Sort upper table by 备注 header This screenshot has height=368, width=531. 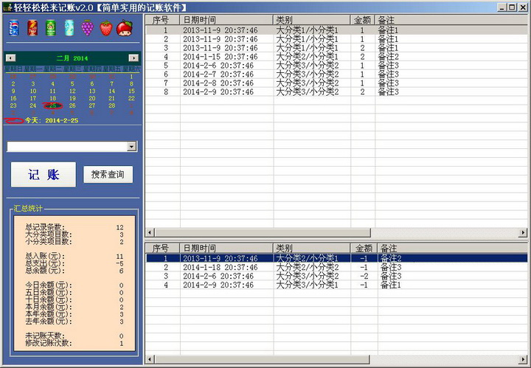click(x=451, y=20)
